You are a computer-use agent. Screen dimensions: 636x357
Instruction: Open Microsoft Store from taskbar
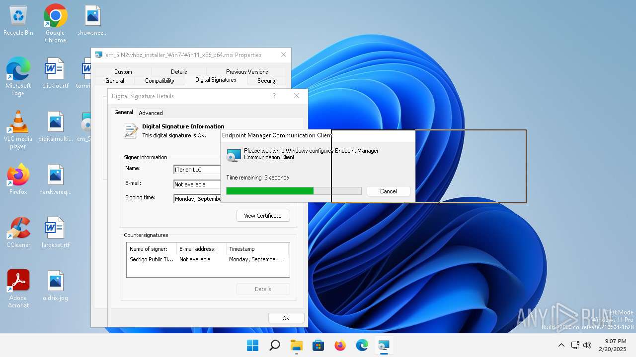click(318, 345)
